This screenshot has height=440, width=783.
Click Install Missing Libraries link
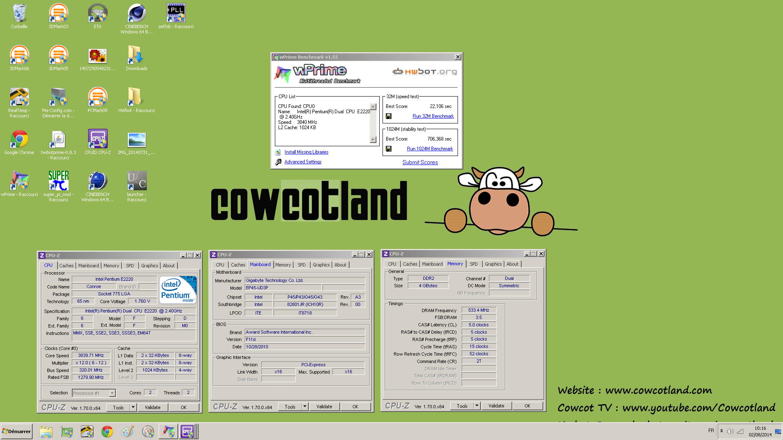pos(306,152)
